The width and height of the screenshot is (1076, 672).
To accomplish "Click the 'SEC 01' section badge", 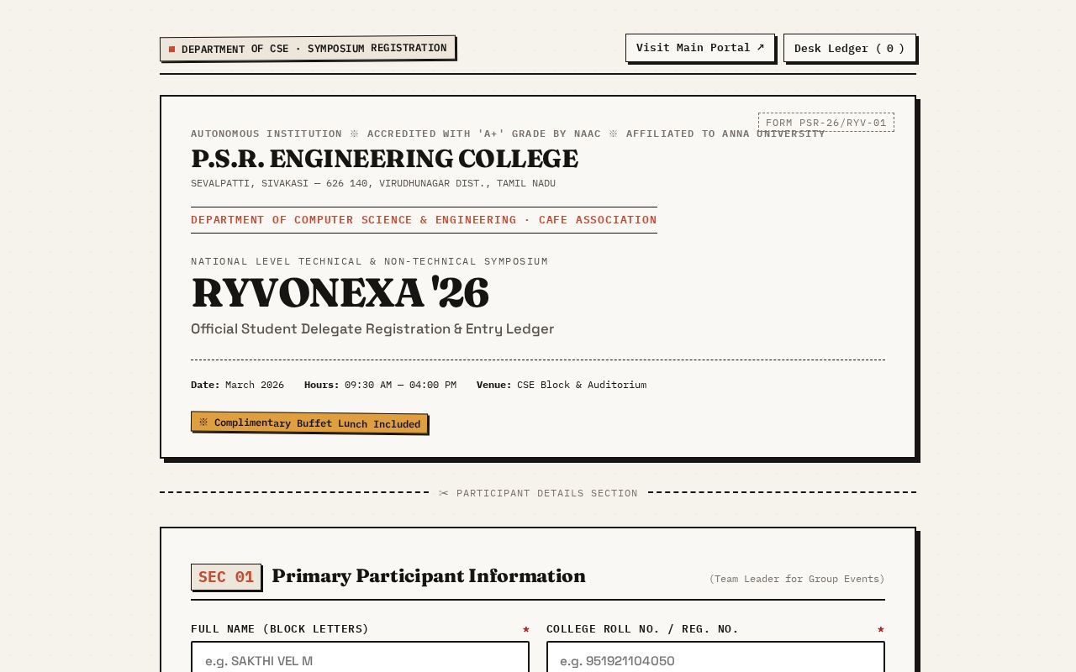I will pyautogui.click(x=226, y=577).
